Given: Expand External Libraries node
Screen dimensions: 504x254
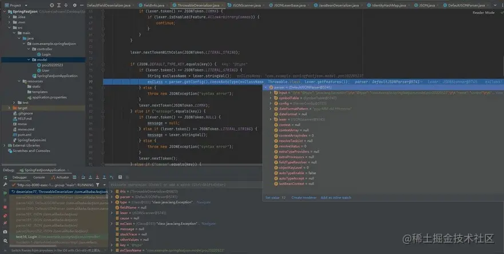Looking at the screenshot, I should tap(5, 146).
